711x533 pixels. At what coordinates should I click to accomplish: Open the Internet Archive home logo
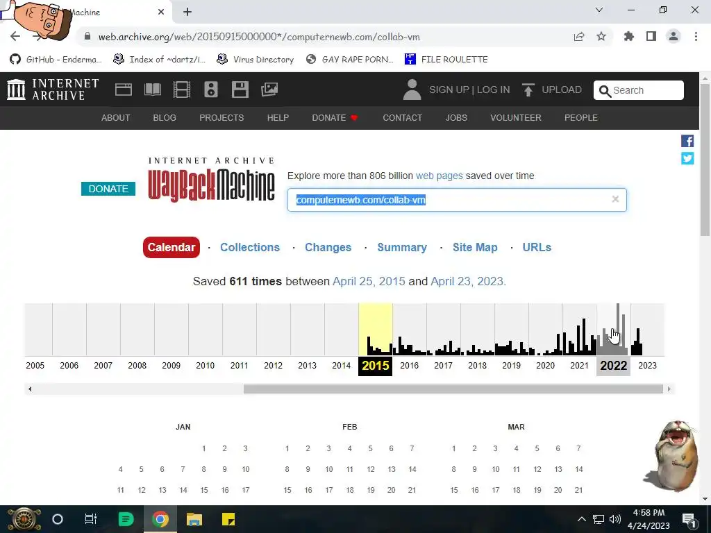53,90
